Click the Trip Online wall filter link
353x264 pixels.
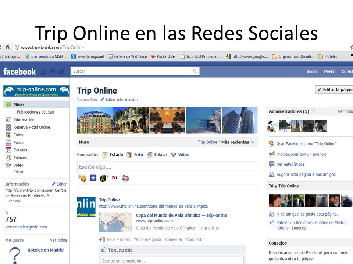(x=207, y=142)
